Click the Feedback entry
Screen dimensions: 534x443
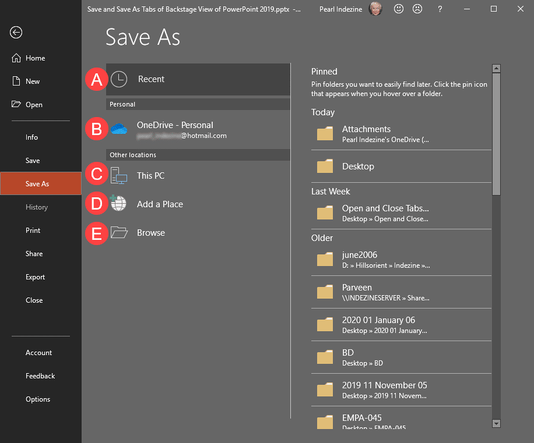tap(40, 375)
